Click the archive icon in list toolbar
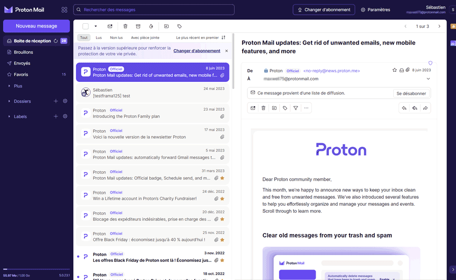Image resolution: width=456 pixels, height=280 pixels. pyautogui.click(x=138, y=26)
